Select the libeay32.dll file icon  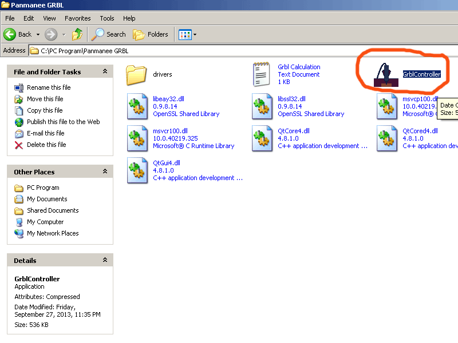tap(137, 106)
